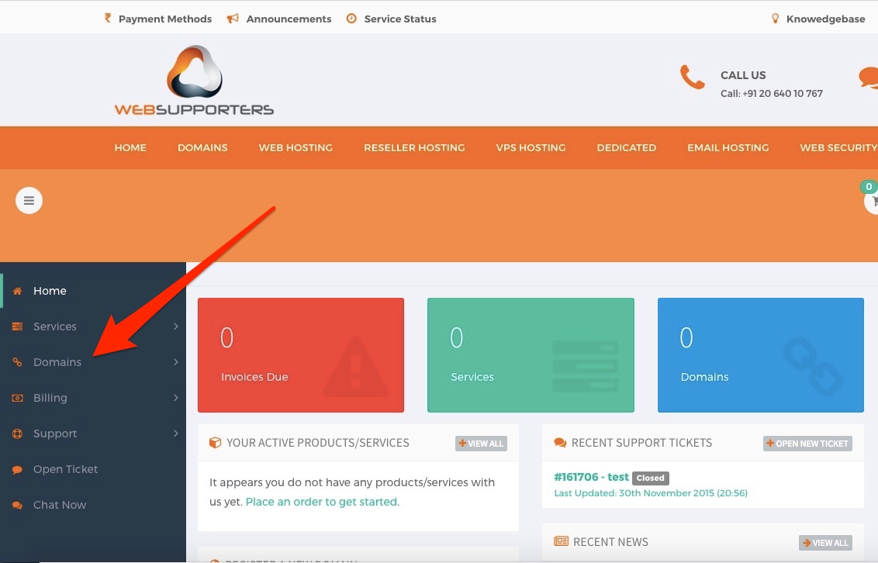This screenshot has height=563, width=878.
Task: Follow the 'Place an order to get started' link
Action: pos(321,502)
